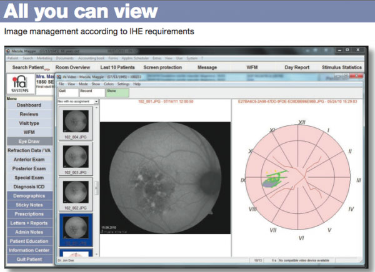Click the main window title bar icon

point(8,49)
